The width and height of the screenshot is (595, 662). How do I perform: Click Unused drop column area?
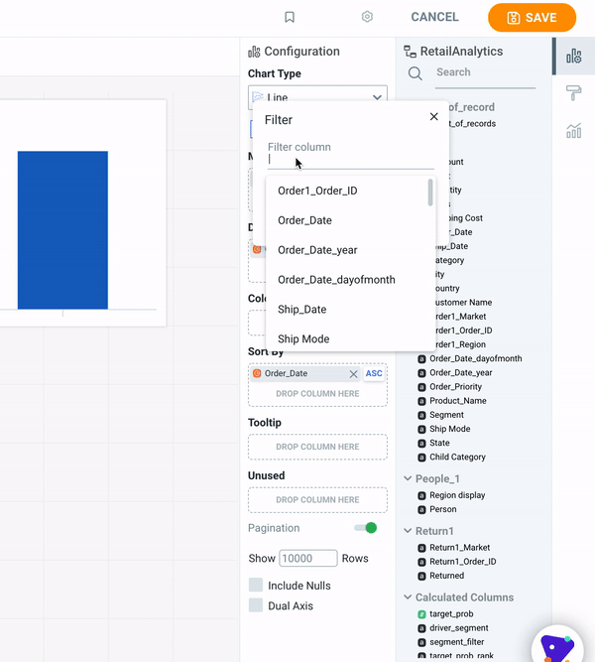pos(317,500)
